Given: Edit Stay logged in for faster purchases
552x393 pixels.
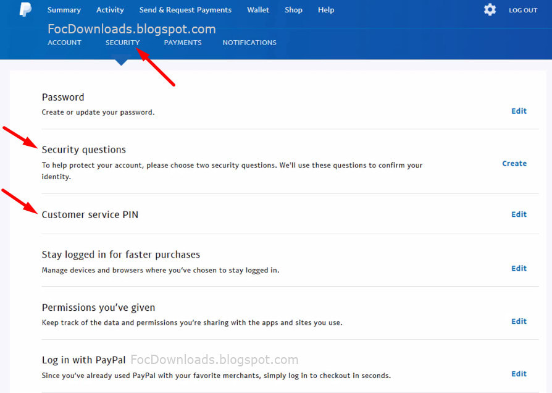Looking at the screenshot, I should click(519, 268).
